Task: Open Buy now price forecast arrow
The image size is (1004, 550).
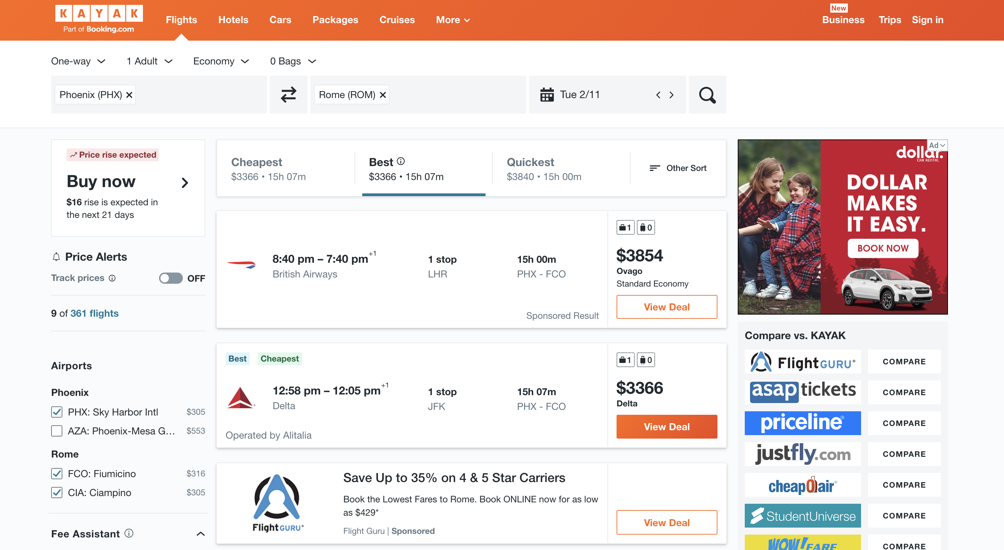Action: (185, 183)
